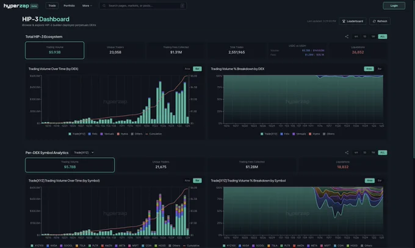The image size is (415, 248).
Task: Toggle Trade[XYZ] legend in % Breakdown by DEX
Action: pyautogui.click(x=269, y=134)
